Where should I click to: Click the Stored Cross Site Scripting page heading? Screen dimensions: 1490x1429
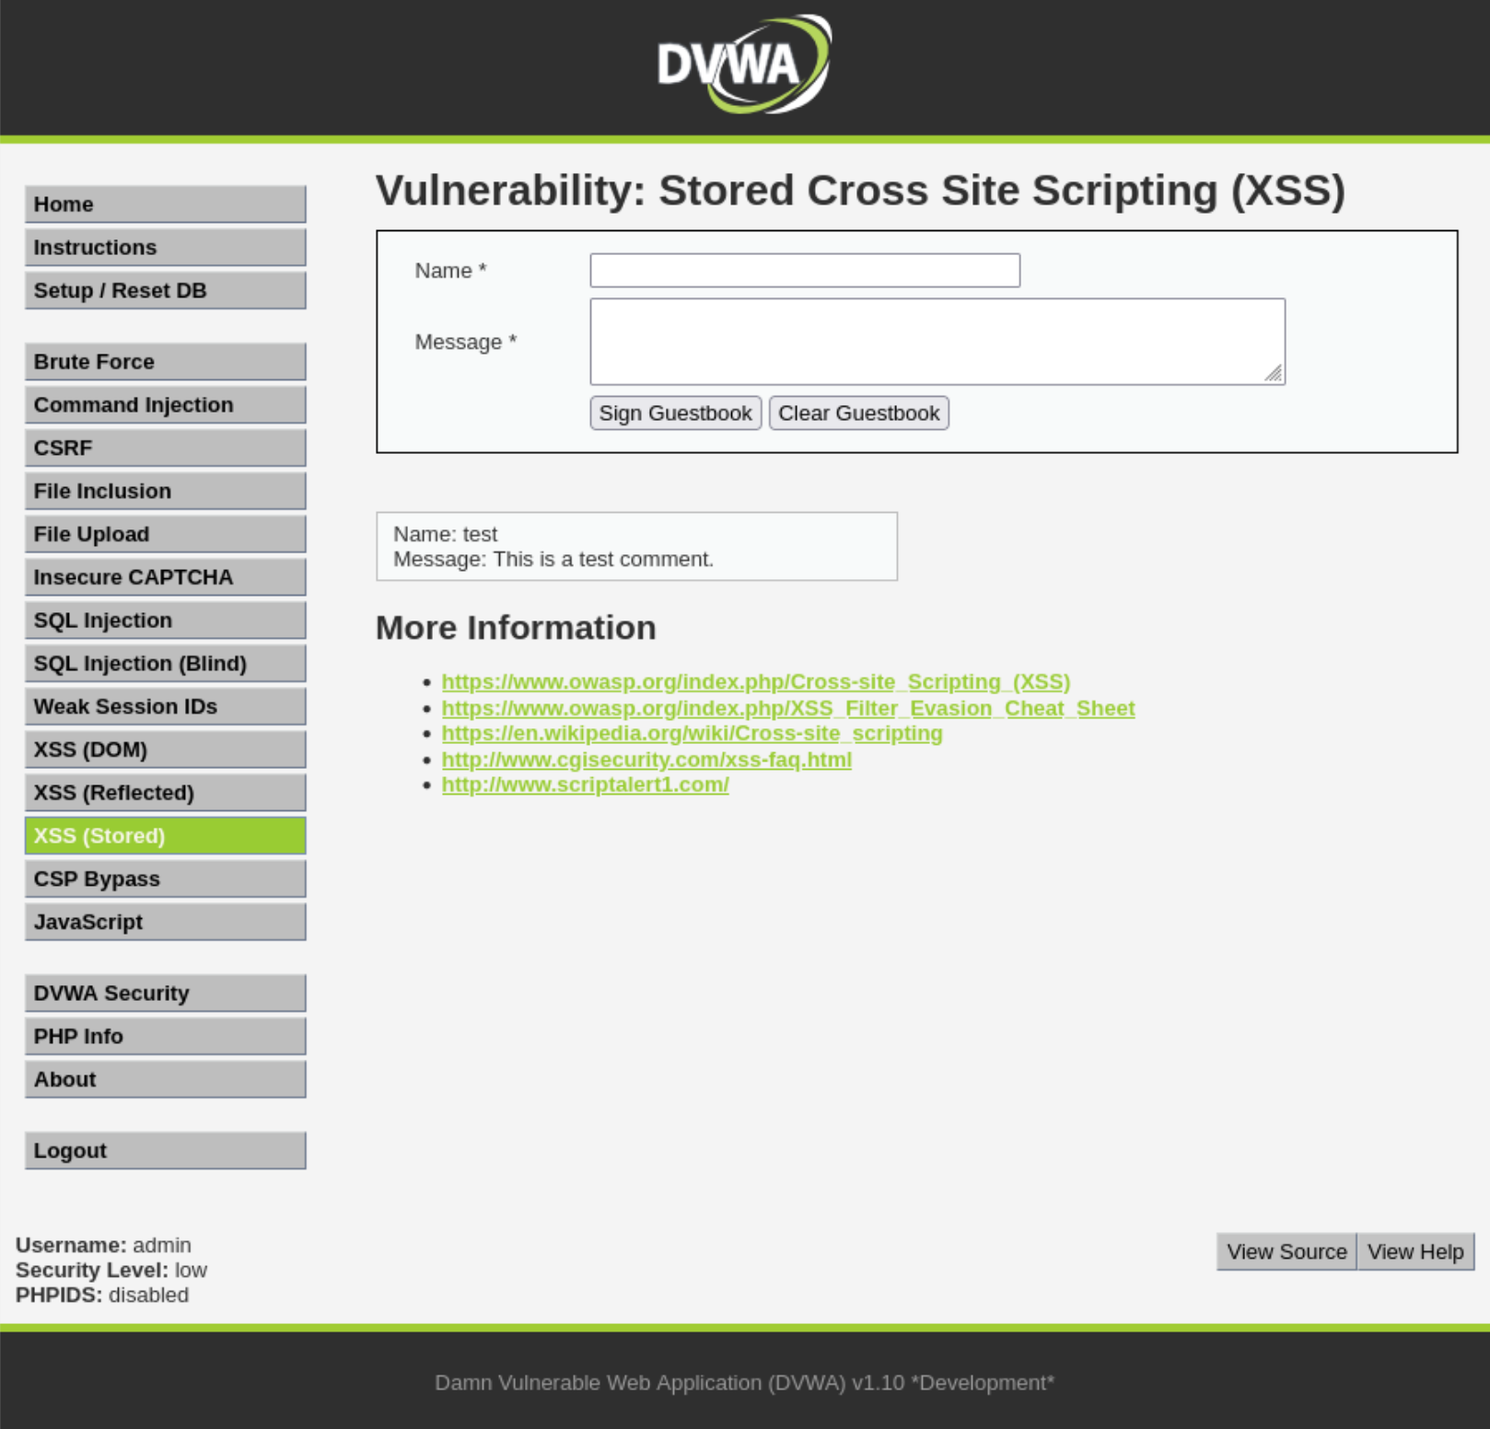coord(861,191)
